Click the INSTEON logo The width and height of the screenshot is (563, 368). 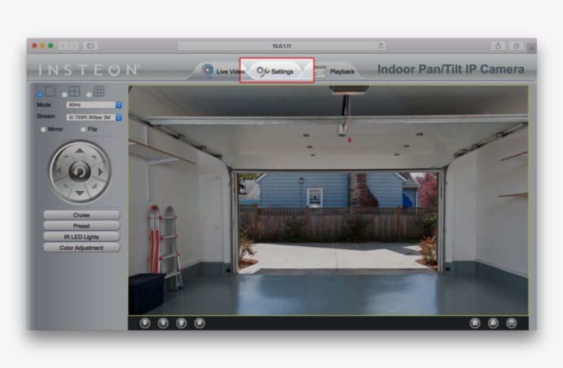[x=89, y=69]
